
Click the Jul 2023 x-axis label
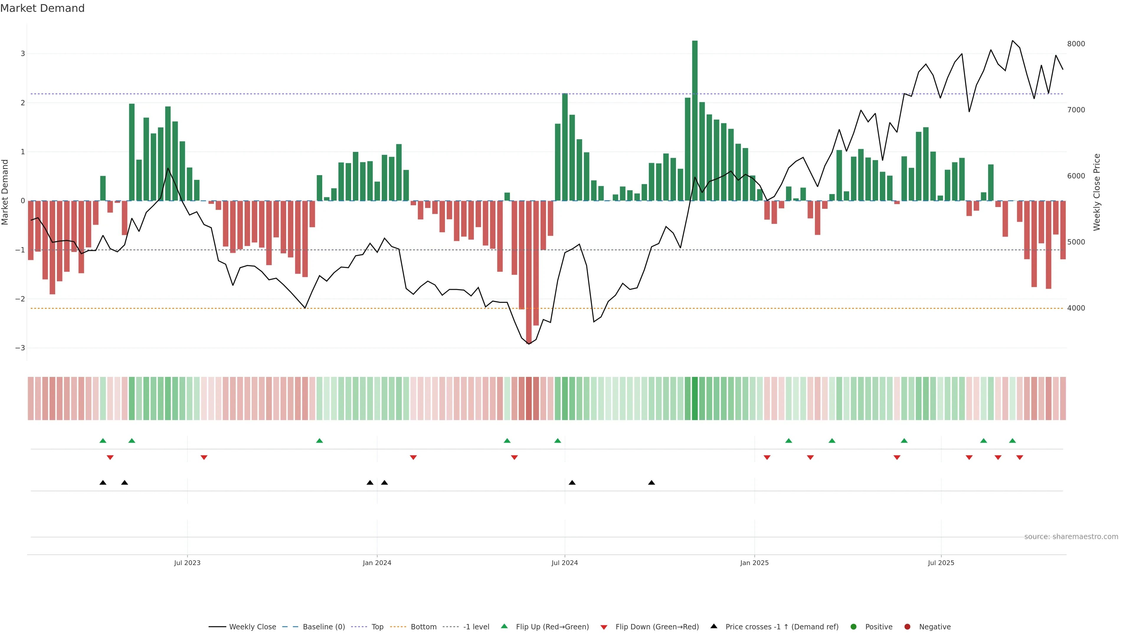click(187, 563)
